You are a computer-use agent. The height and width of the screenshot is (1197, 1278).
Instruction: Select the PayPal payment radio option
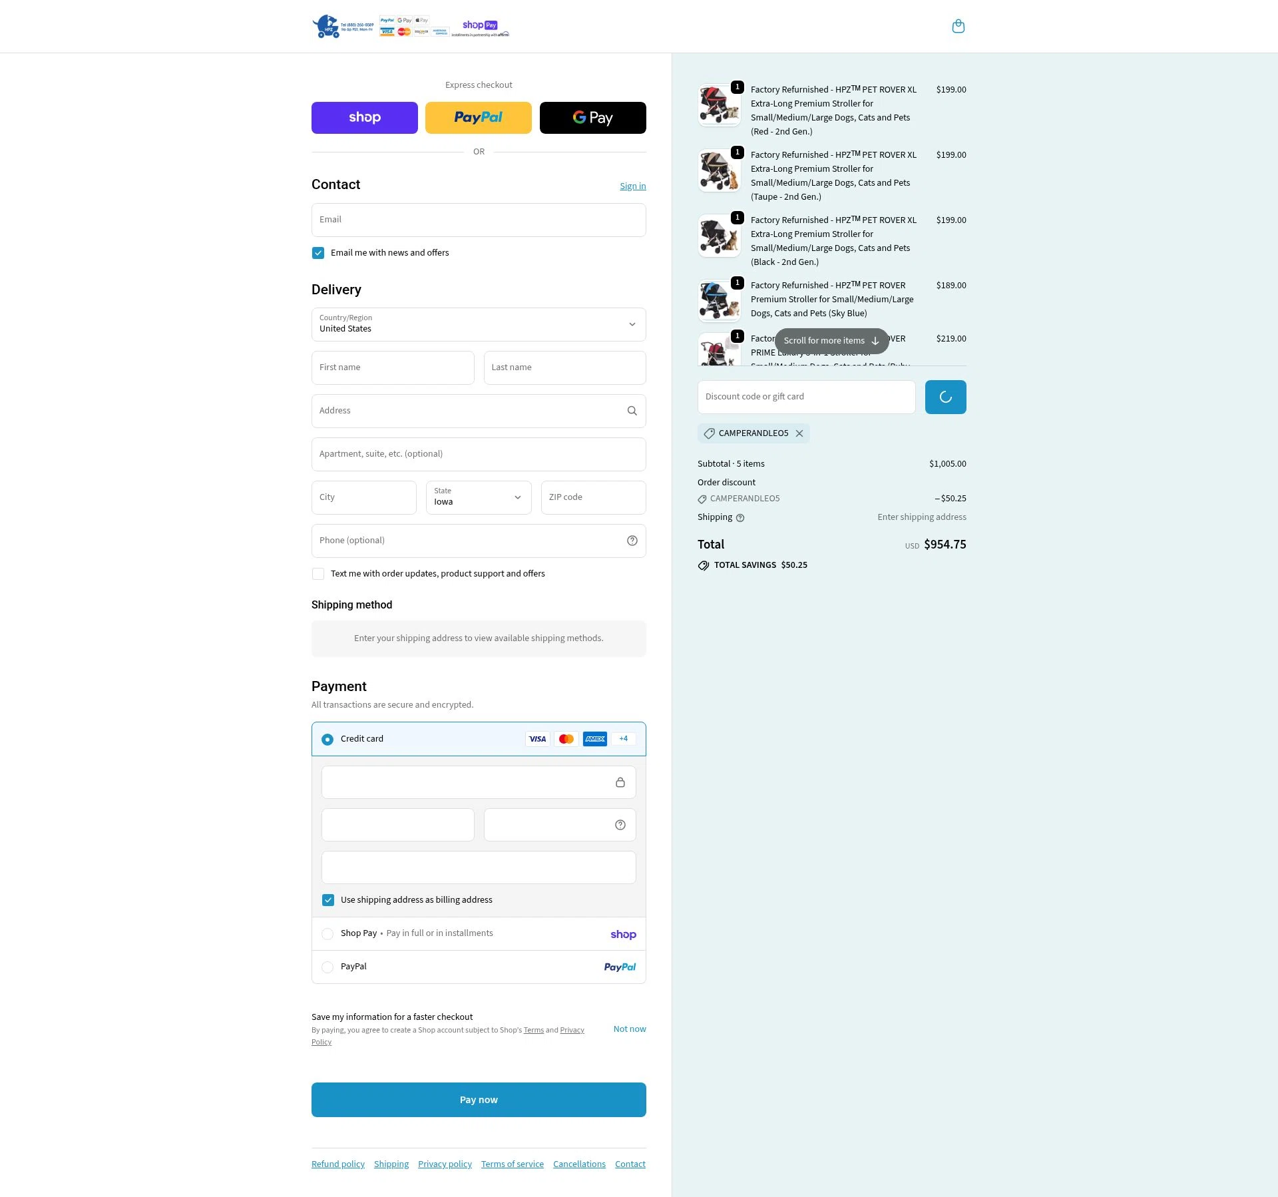click(x=327, y=967)
